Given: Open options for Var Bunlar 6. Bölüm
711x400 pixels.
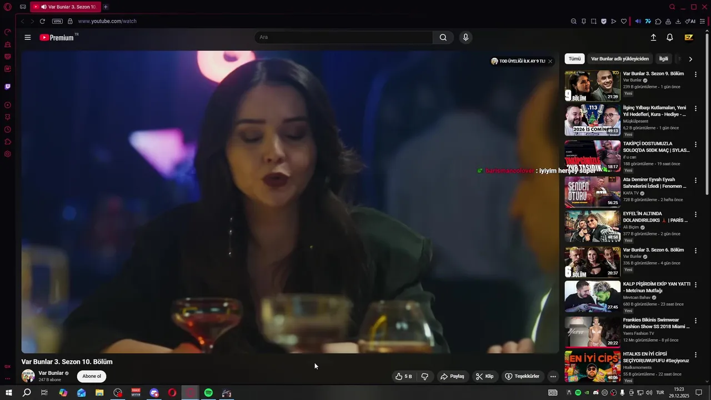Looking at the screenshot, I should pos(695,251).
